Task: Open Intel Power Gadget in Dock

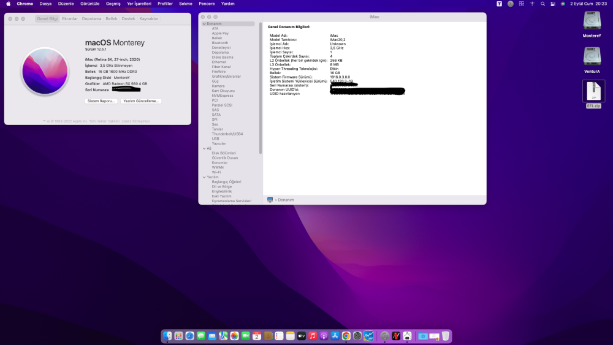Action: tap(368, 336)
